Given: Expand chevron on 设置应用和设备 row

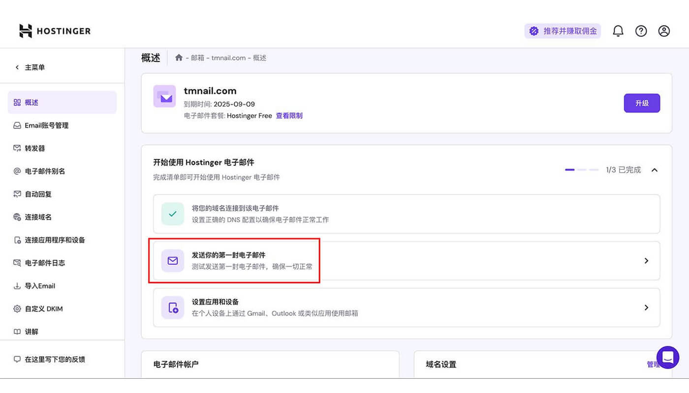Looking at the screenshot, I should pos(647,308).
